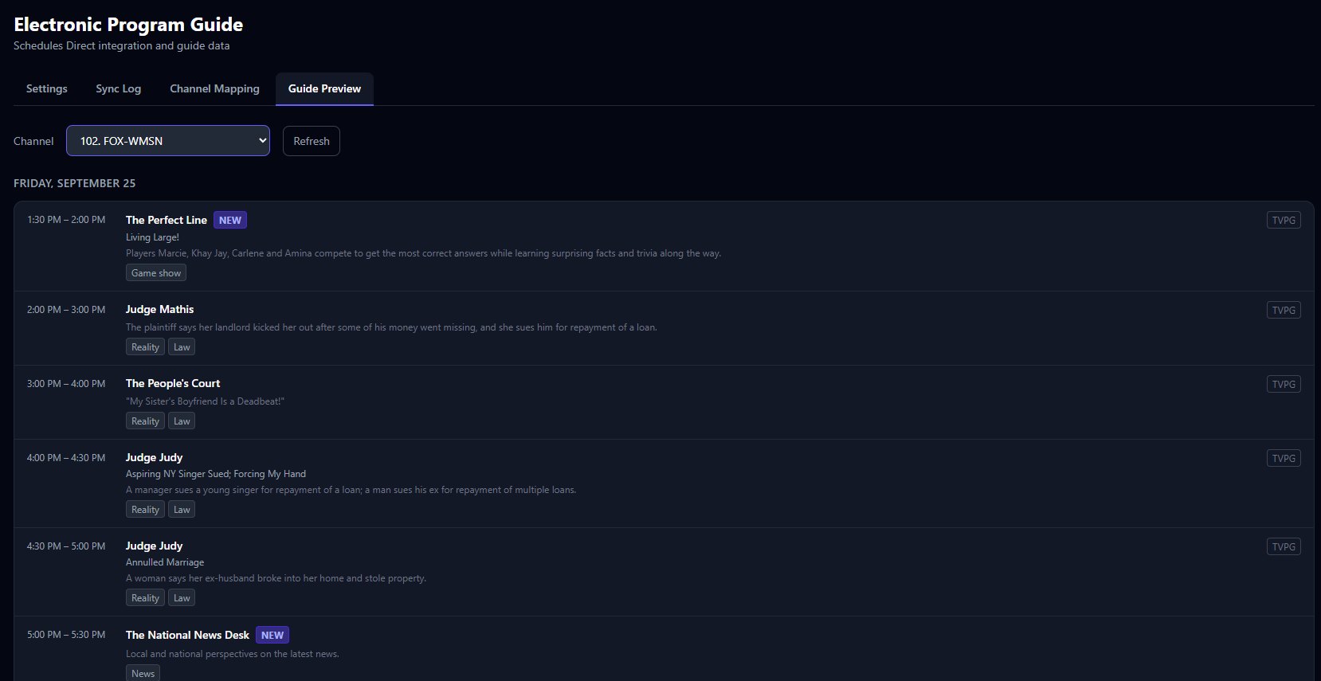Image resolution: width=1321 pixels, height=681 pixels.
Task: Click the 4:00 PM – 4:30 PM time slot
Action: (x=66, y=458)
